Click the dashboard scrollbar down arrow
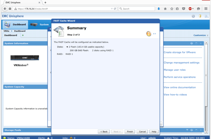Screen dimensions: 211x139 (206, 132)
